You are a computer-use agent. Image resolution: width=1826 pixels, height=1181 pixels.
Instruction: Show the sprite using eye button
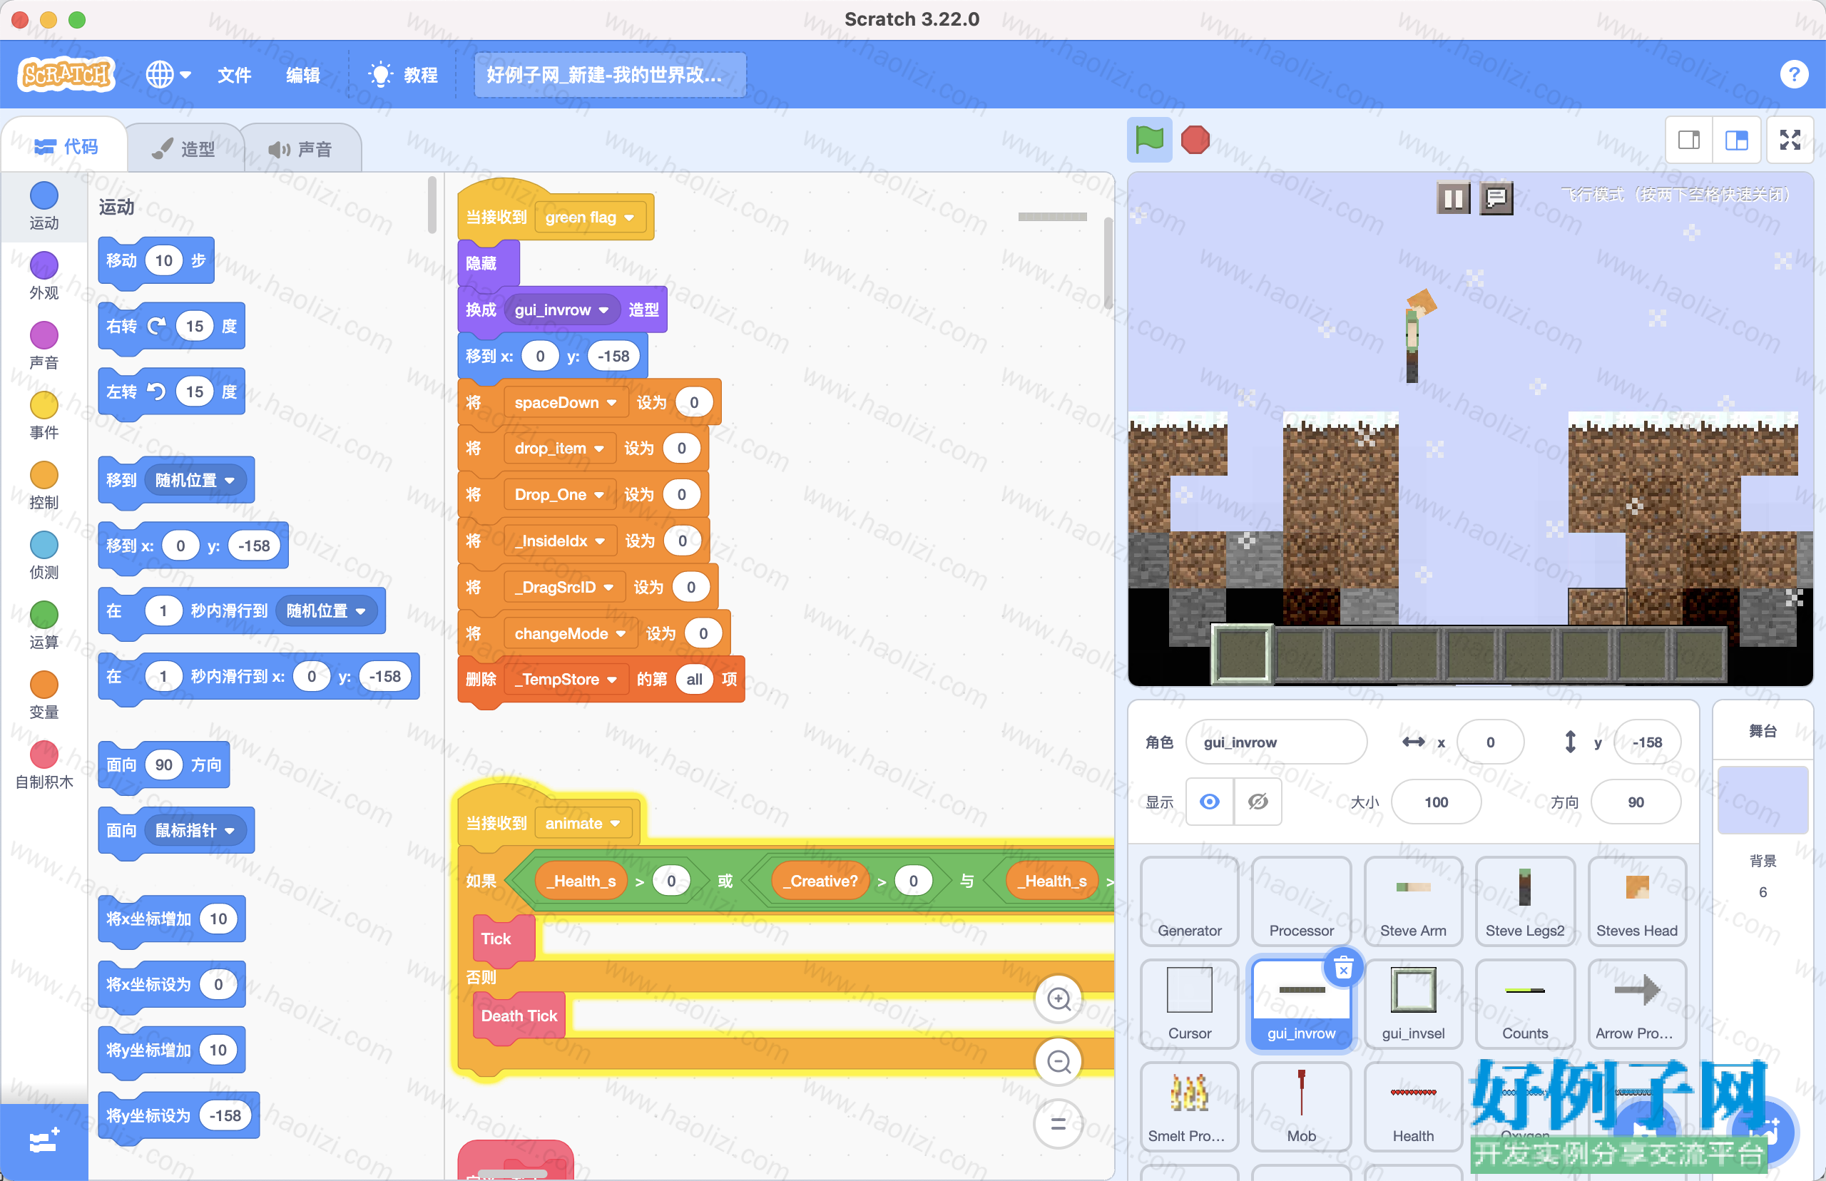click(1210, 802)
